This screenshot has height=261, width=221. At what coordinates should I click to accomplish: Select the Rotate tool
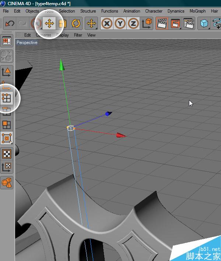click(76, 23)
